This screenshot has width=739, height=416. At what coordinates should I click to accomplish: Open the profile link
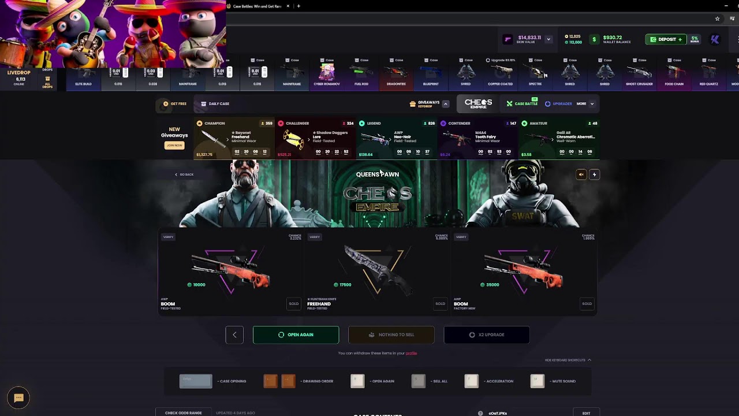(x=411, y=353)
